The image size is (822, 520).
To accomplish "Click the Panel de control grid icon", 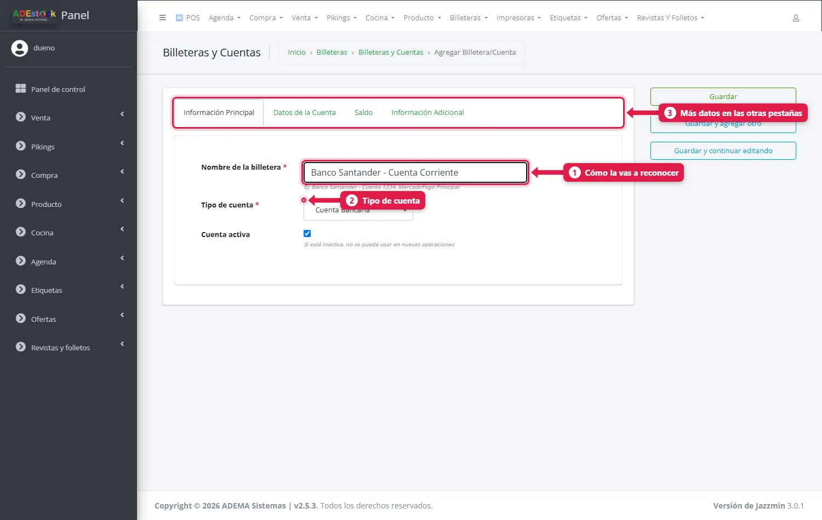I will coord(21,89).
